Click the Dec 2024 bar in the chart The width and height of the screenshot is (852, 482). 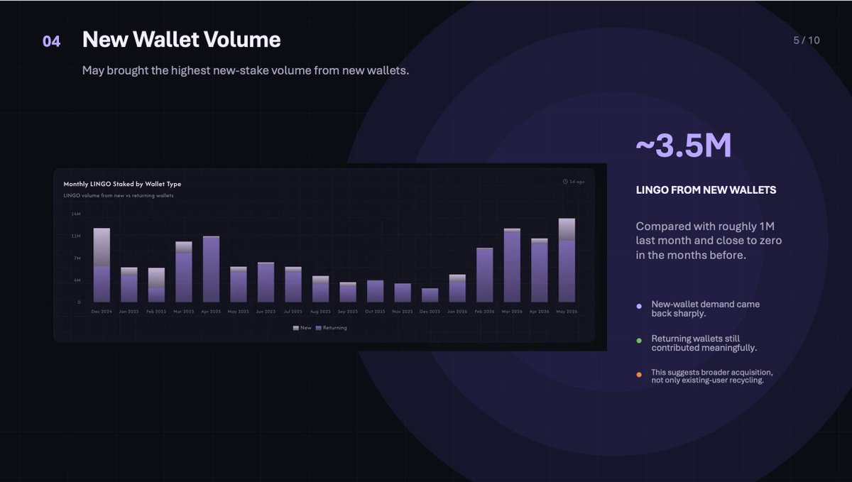102,265
